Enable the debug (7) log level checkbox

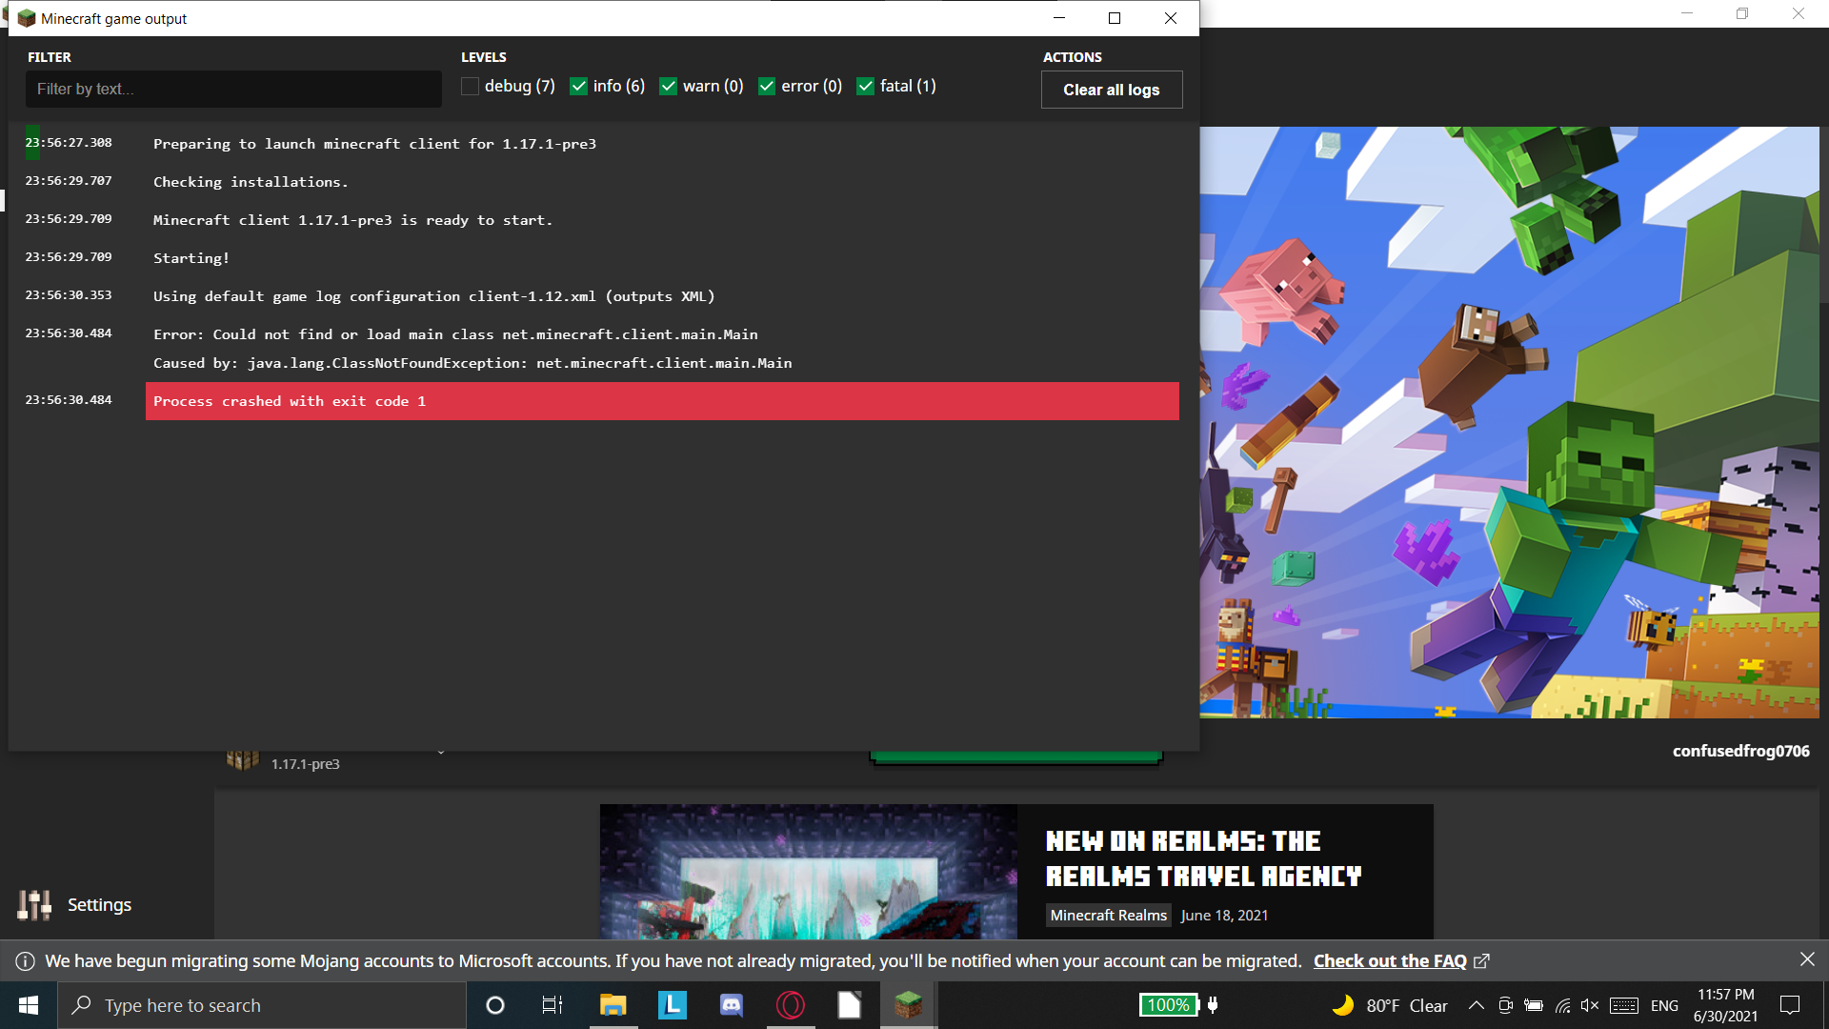470,87
